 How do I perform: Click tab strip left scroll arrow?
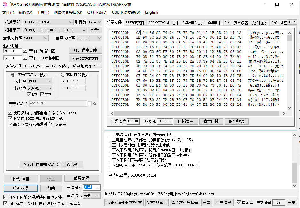[x=289, y=22]
